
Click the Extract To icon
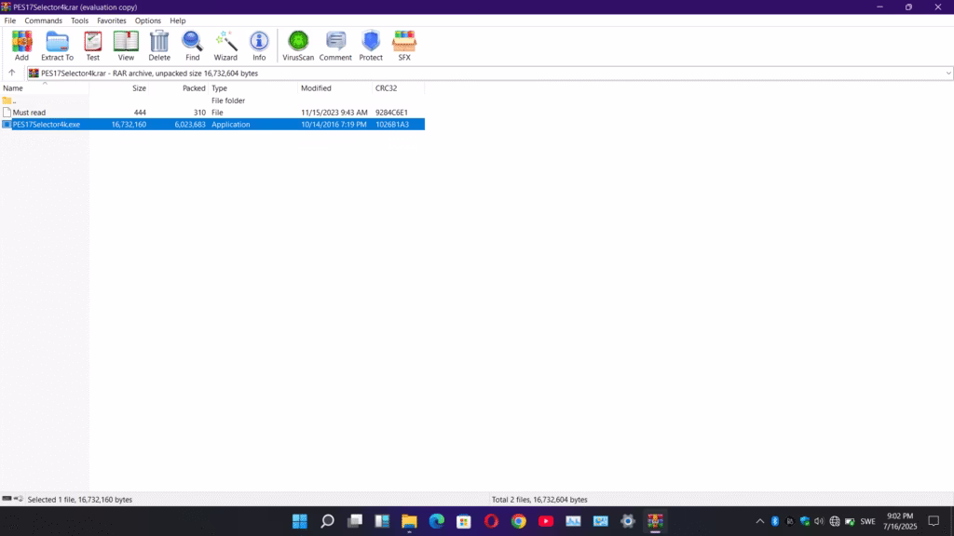click(57, 46)
